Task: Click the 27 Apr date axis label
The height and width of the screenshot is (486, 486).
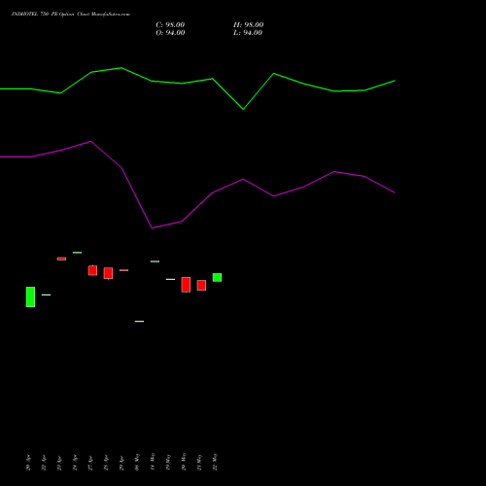Action: [x=90, y=463]
